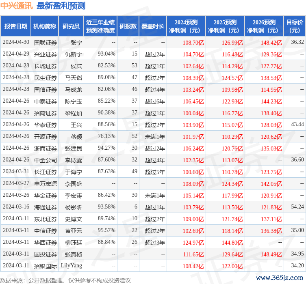This screenshot has height=284, width=306.
Task: Click the 中兴通讯 title link
Action: (17, 6)
